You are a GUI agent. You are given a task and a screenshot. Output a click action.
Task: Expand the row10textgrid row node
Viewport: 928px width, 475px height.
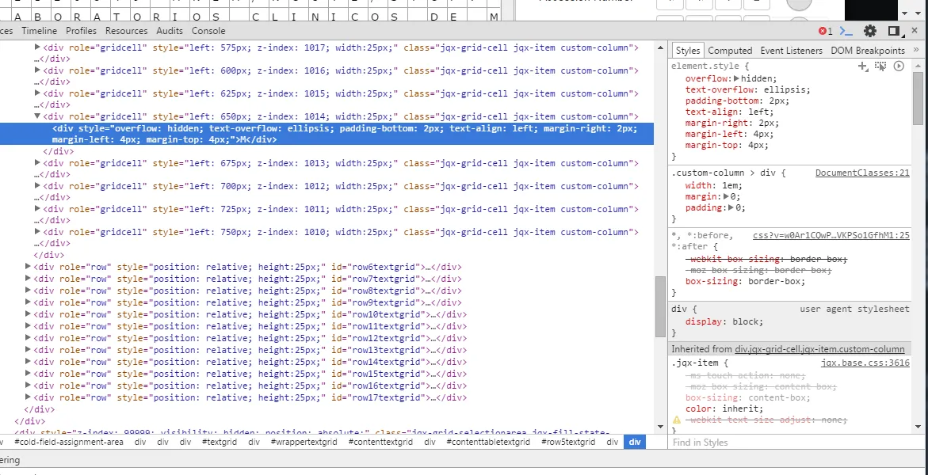28,314
